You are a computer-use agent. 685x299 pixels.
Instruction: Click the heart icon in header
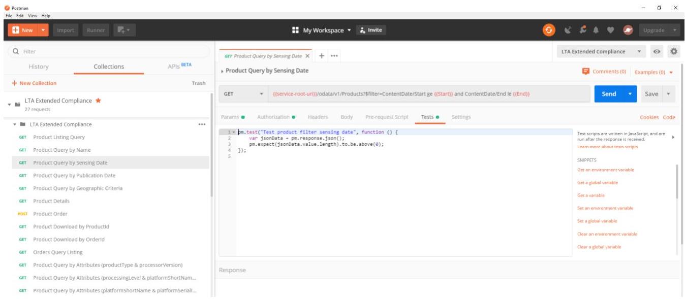click(x=611, y=30)
